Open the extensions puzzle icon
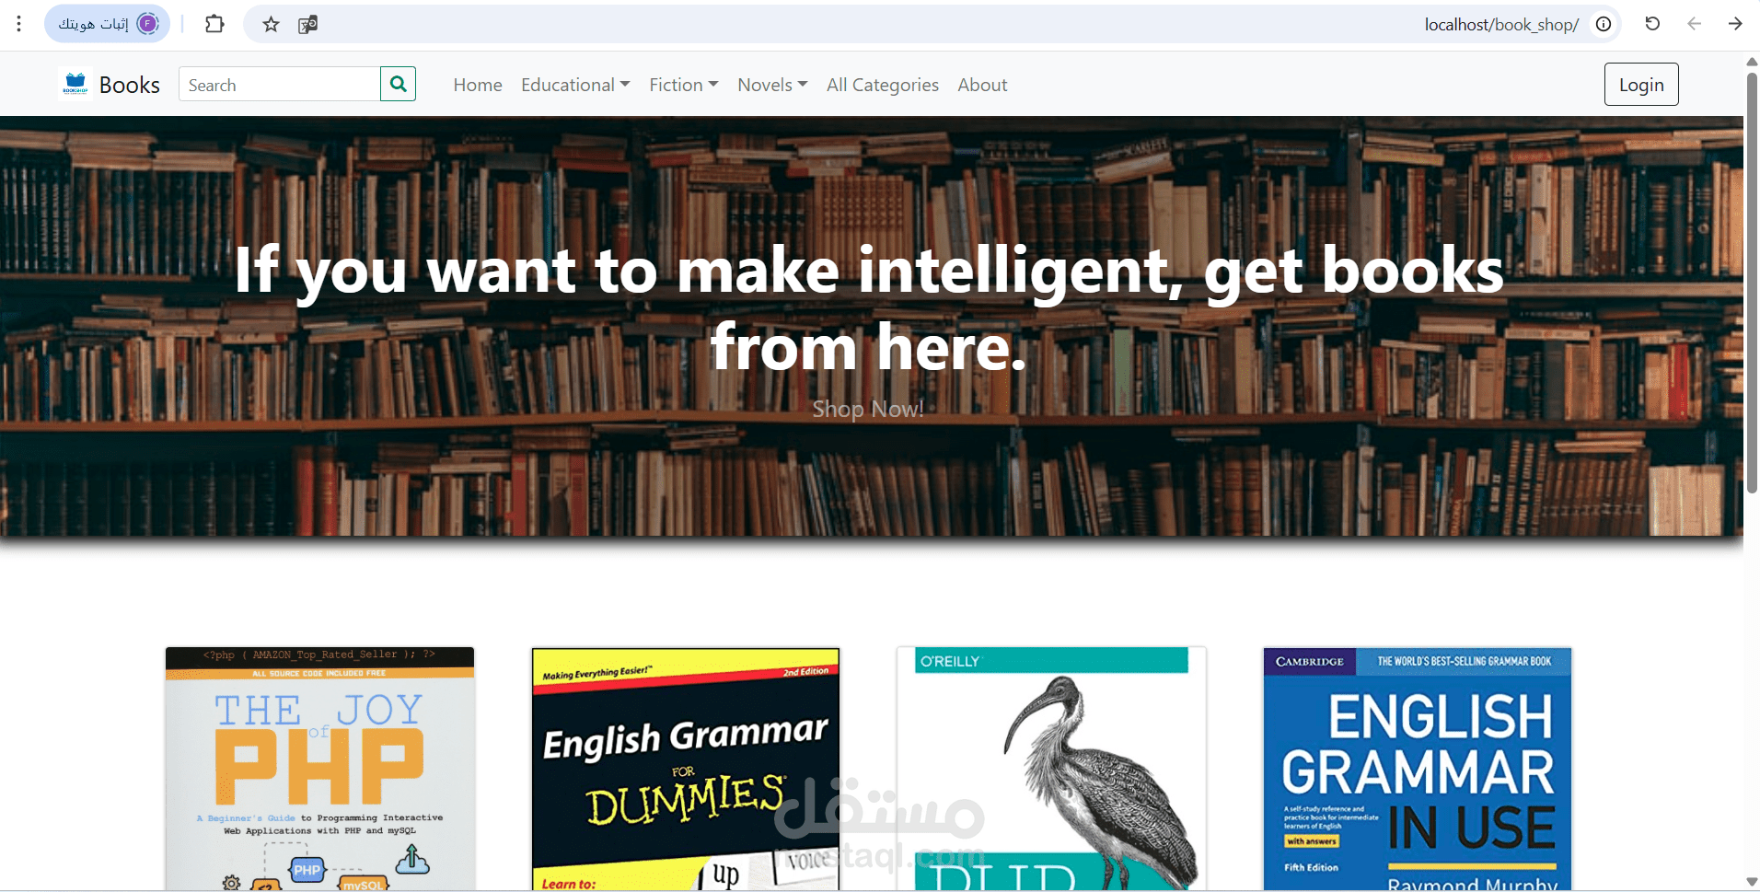This screenshot has height=892, width=1760. (x=214, y=24)
